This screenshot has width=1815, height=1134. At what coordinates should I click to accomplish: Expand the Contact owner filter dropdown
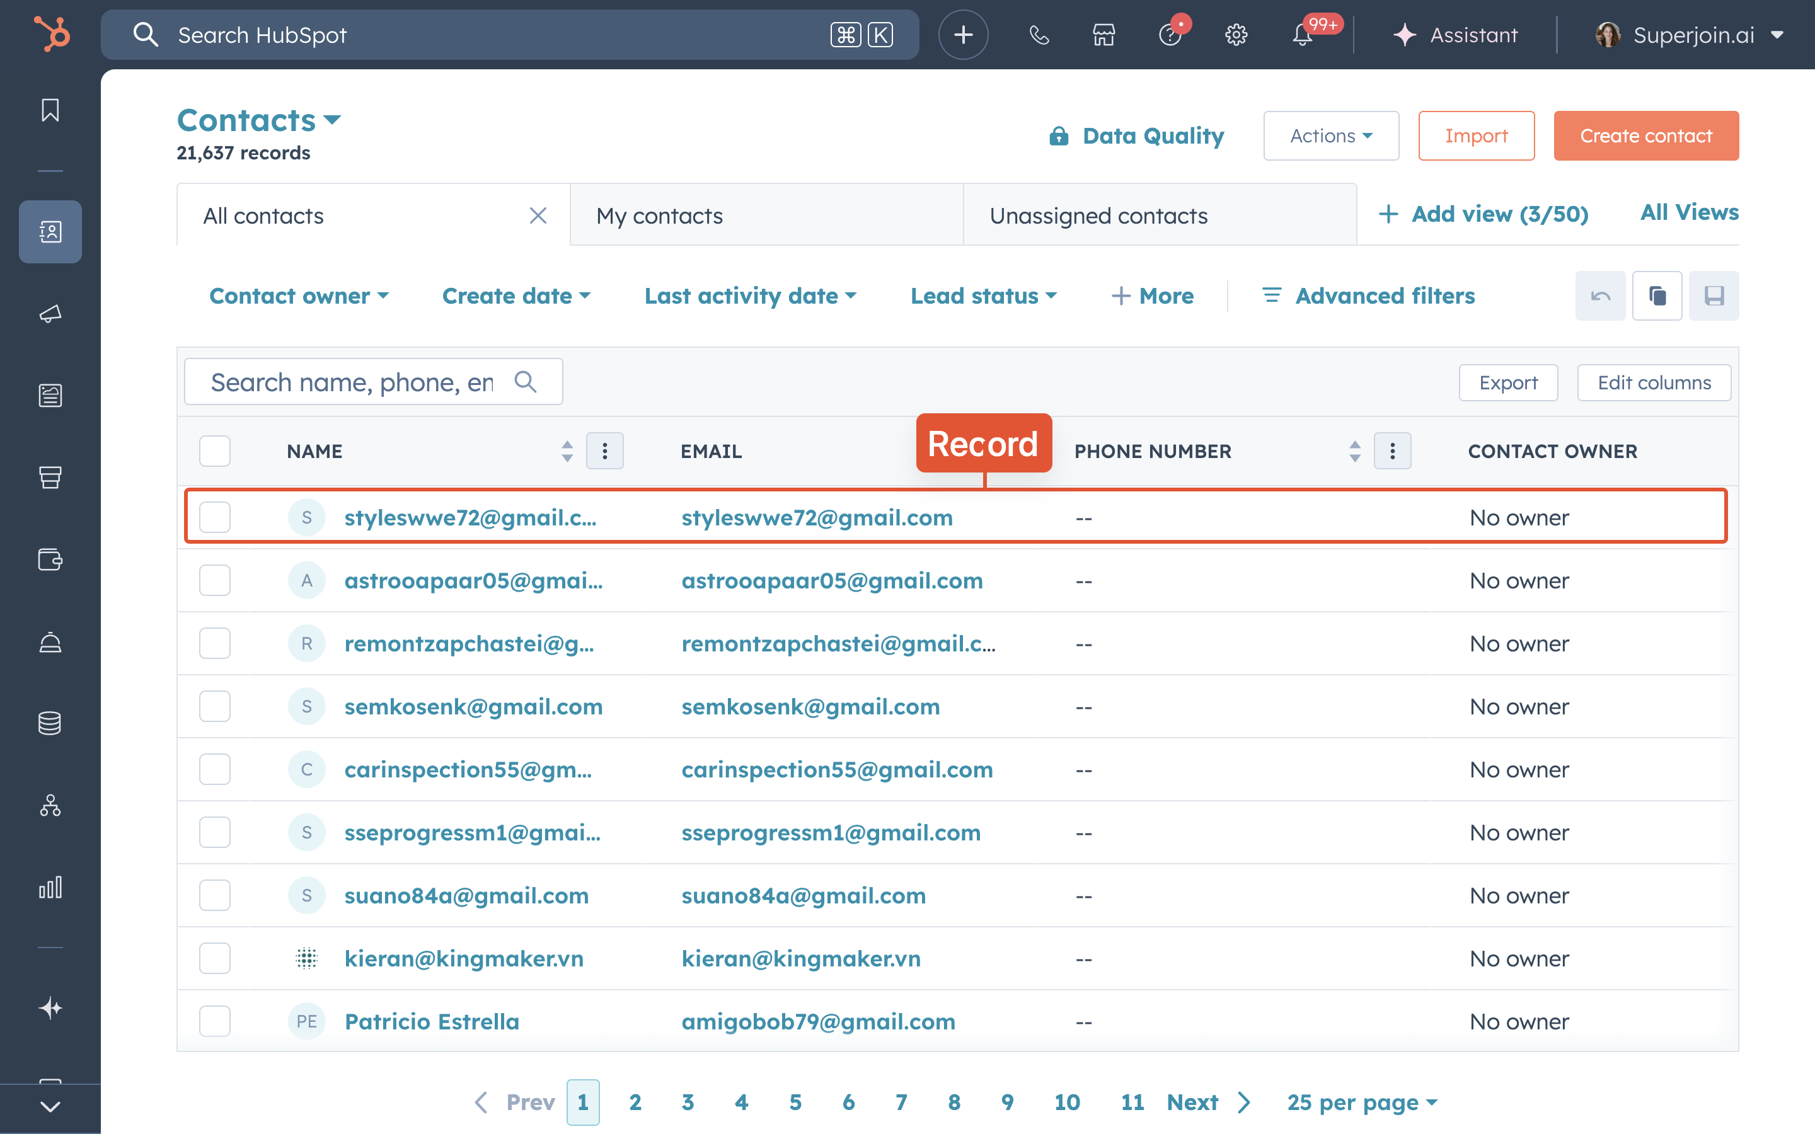pos(299,295)
